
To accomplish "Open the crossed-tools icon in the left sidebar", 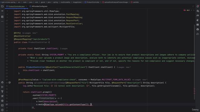I will click(2, 96).
